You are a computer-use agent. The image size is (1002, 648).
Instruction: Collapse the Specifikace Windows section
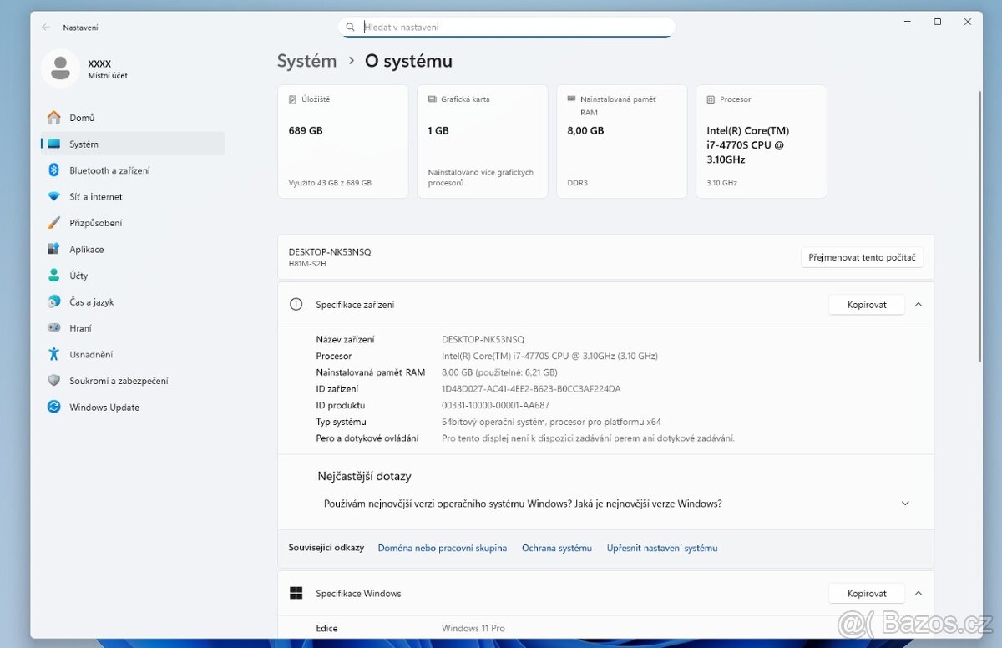point(918,593)
